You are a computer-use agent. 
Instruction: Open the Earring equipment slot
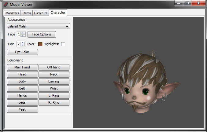pos(54,81)
